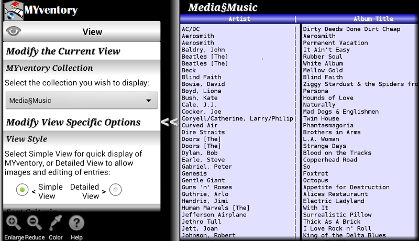Select album Copperhead Road

click(x=330, y=160)
